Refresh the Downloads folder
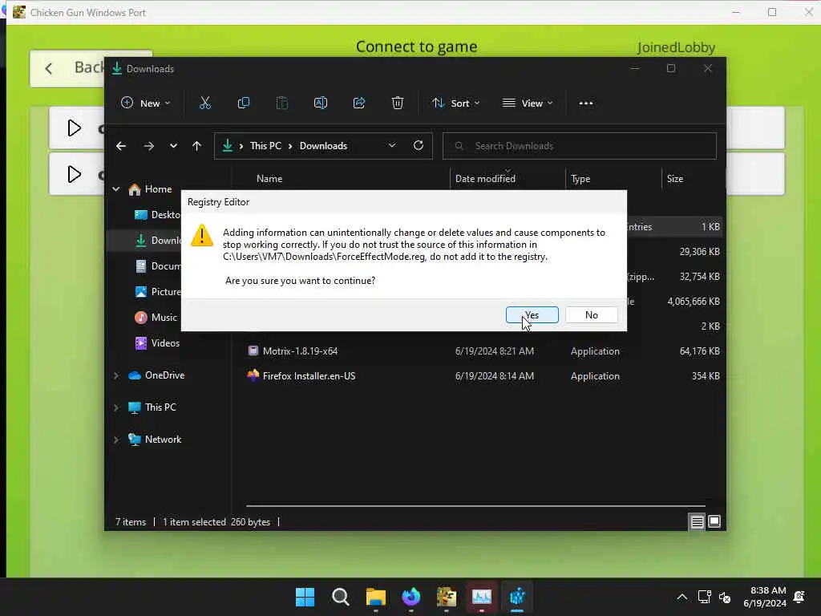The height and width of the screenshot is (616, 821). [419, 146]
